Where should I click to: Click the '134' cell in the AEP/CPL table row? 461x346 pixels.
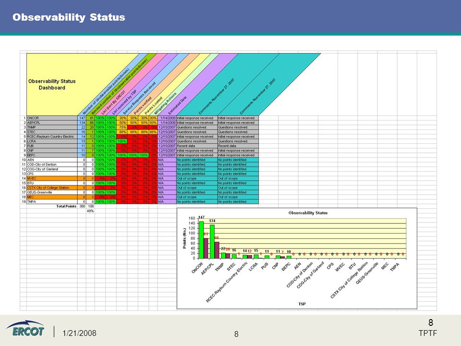(82, 123)
